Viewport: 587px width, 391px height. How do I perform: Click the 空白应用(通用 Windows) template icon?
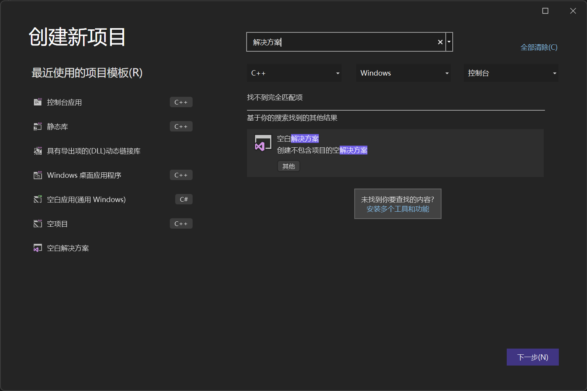click(x=37, y=199)
